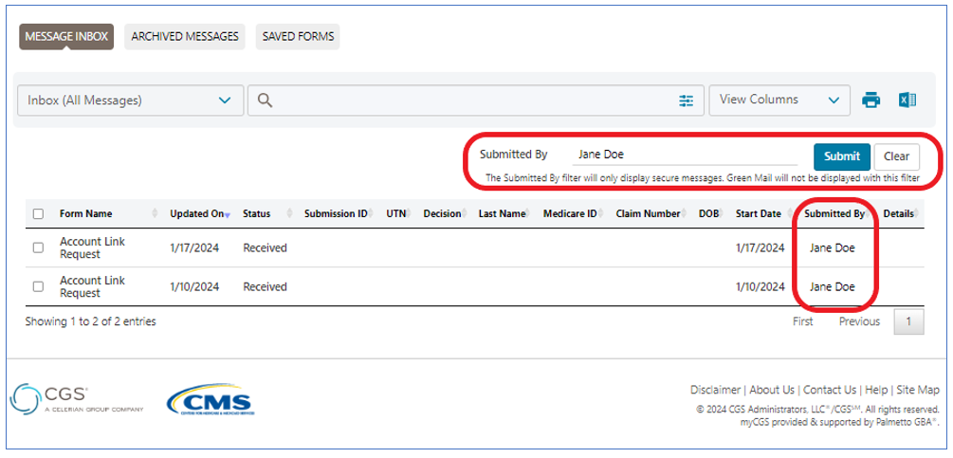Sort by the Form Name column

pos(85,214)
